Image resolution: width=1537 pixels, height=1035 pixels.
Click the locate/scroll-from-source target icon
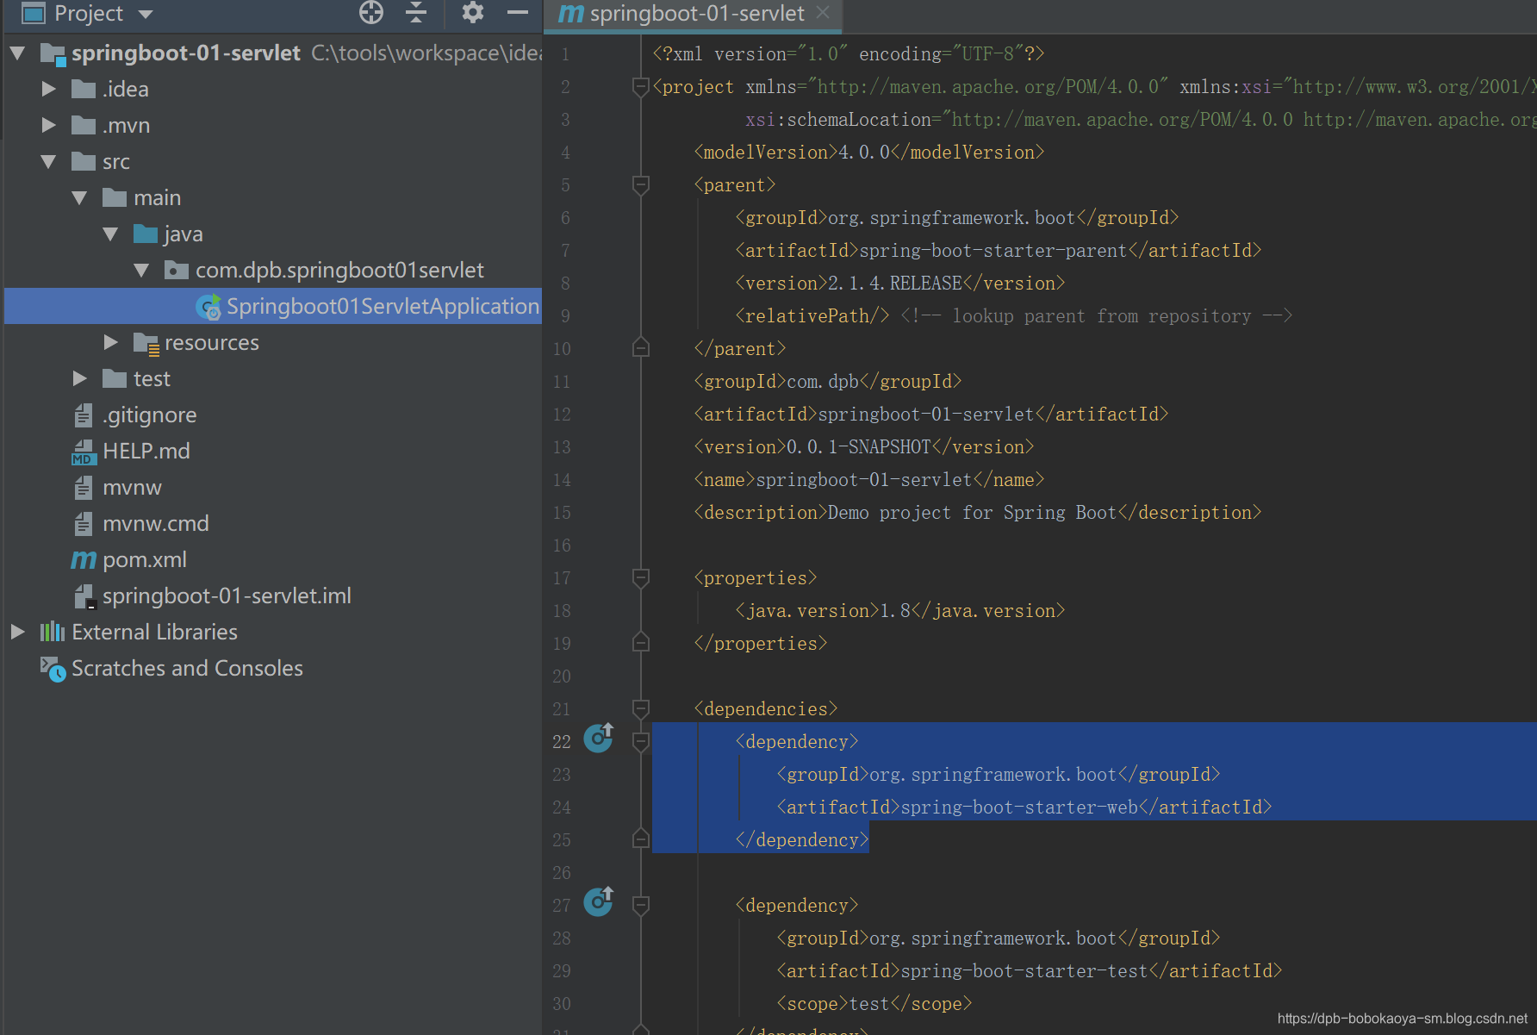(x=371, y=12)
